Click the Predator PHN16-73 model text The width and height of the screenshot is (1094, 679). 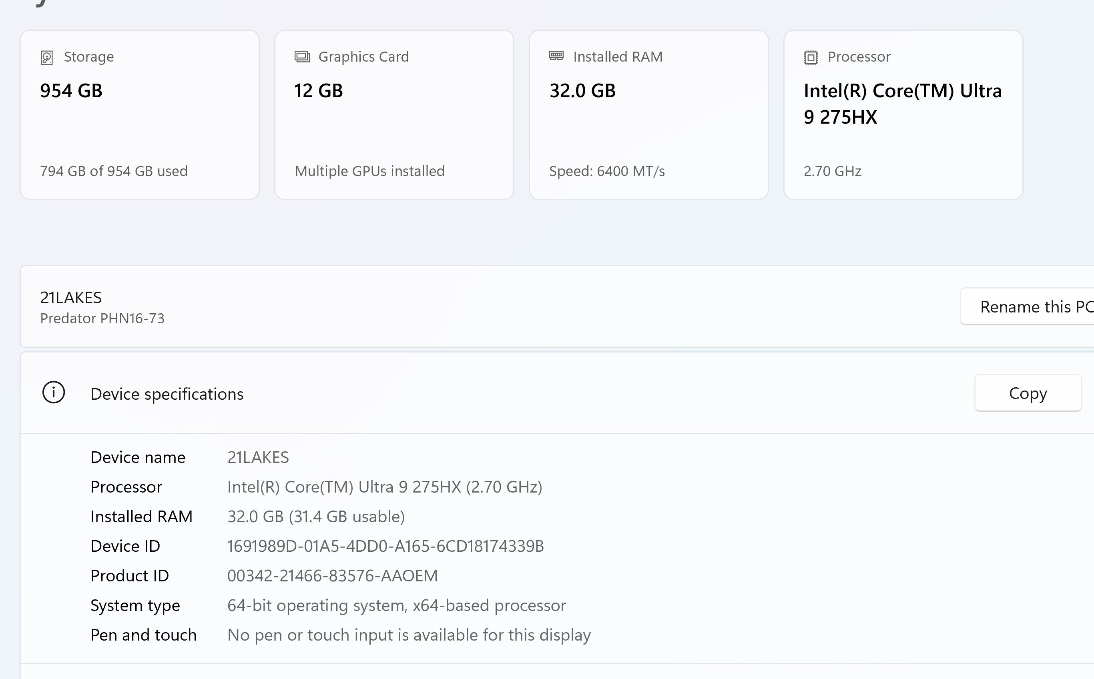[102, 318]
